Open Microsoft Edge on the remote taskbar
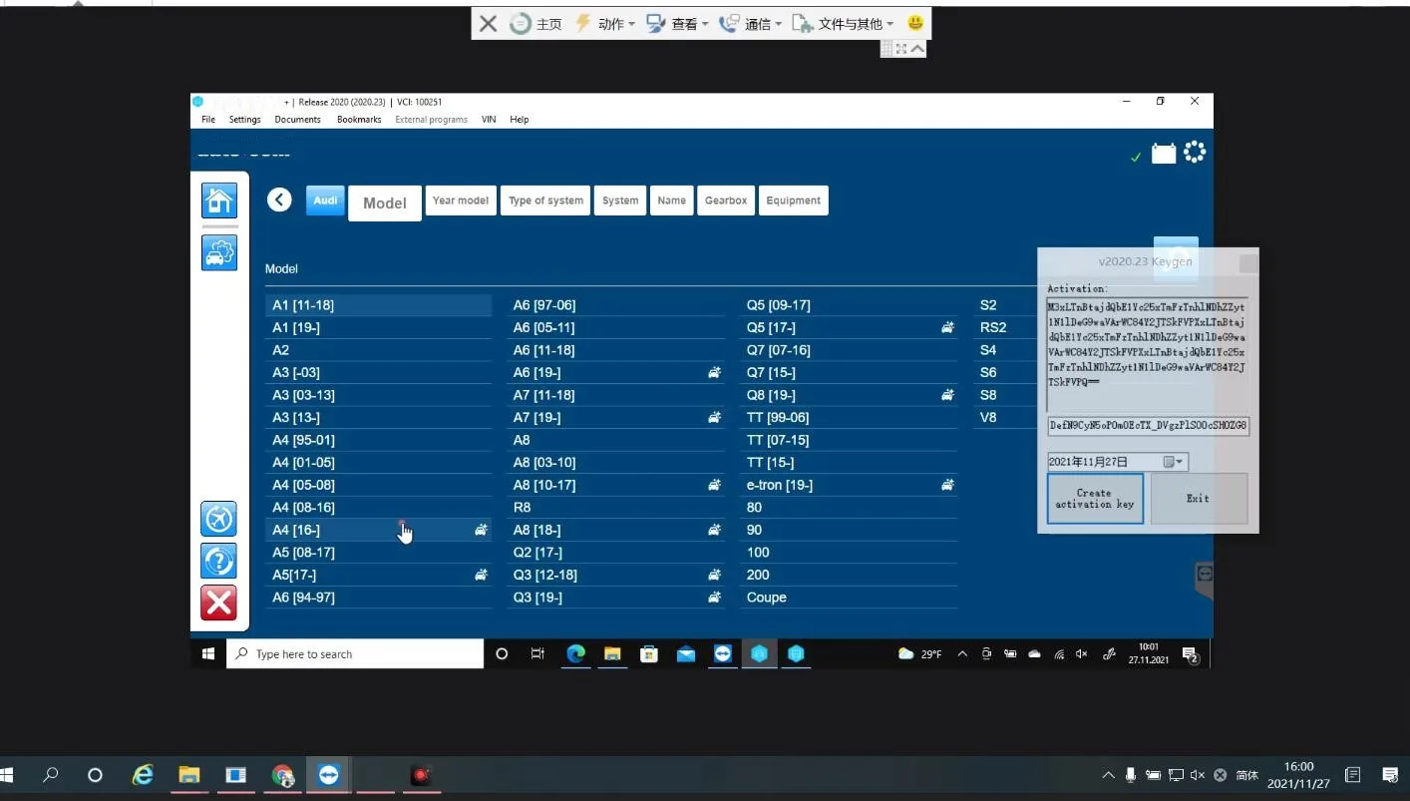1410x801 pixels. [575, 653]
